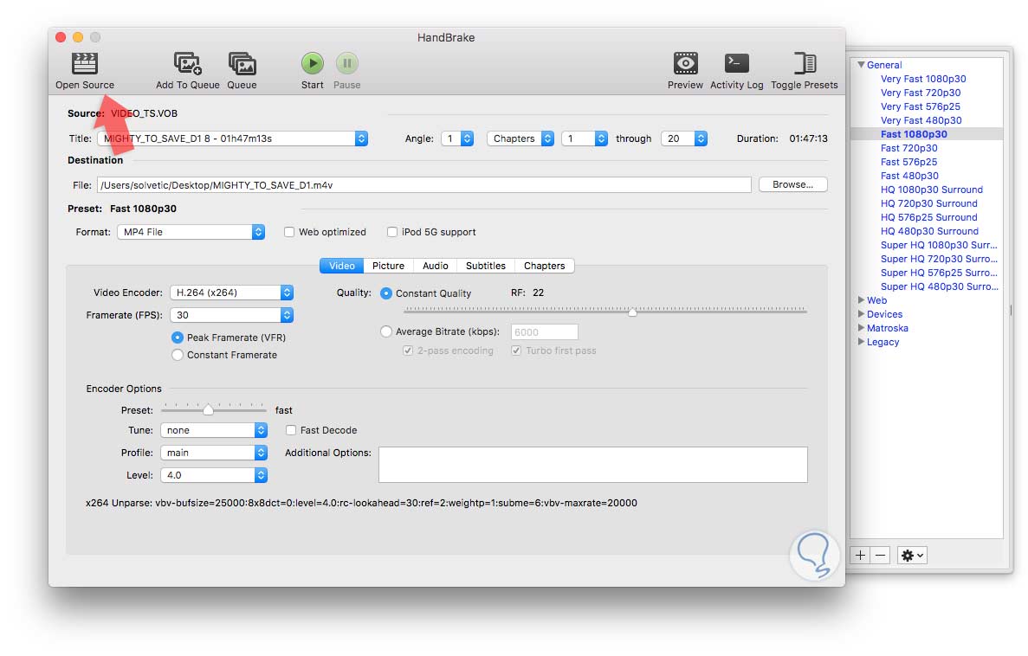
Task: Select HQ 720p30 Surround preset
Action: click(929, 203)
